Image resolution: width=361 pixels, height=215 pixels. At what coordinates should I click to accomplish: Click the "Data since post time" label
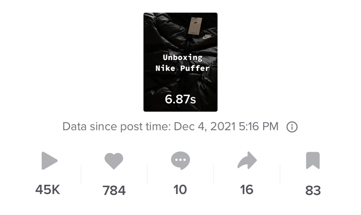click(115, 127)
